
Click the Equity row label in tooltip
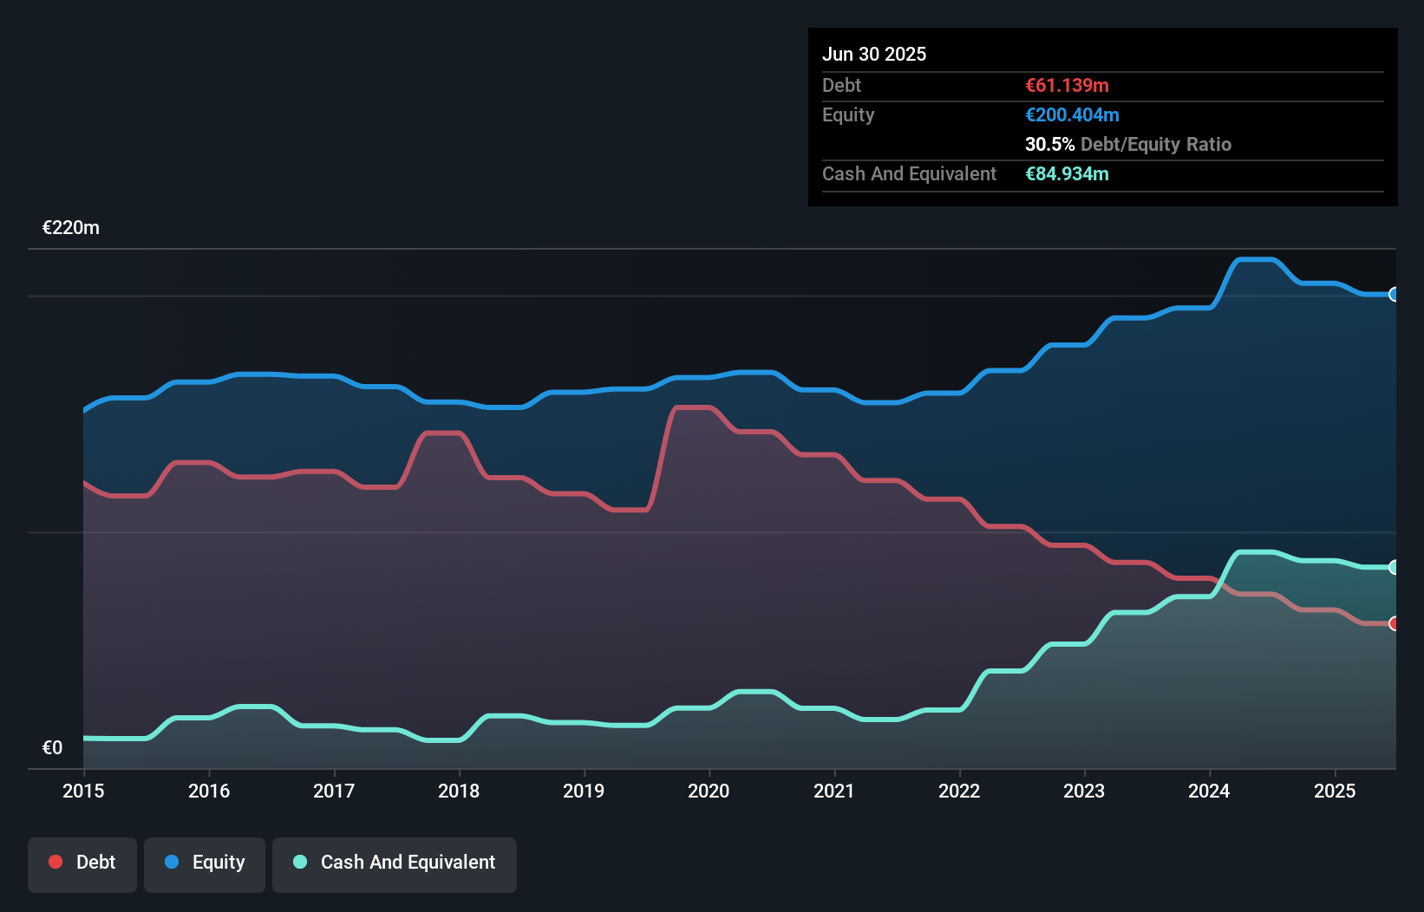[x=848, y=114]
